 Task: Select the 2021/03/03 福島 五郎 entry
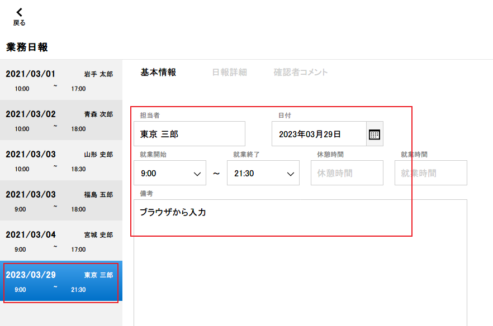[61, 201]
